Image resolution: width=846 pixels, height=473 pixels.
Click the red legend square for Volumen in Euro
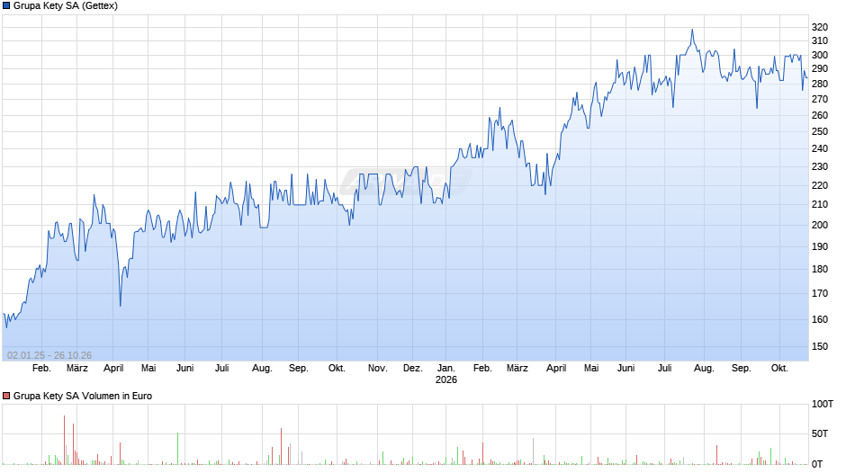[6, 396]
